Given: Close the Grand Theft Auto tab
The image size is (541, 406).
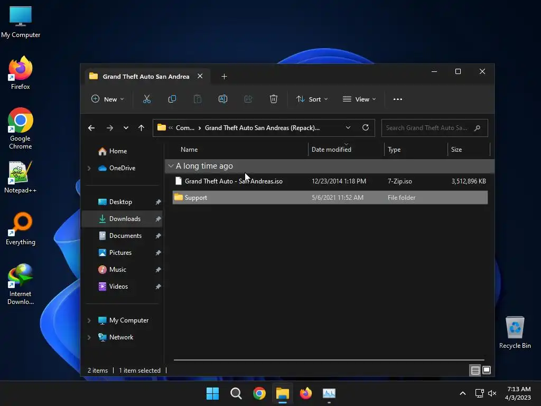Looking at the screenshot, I should pyautogui.click(x=200, y=76).
